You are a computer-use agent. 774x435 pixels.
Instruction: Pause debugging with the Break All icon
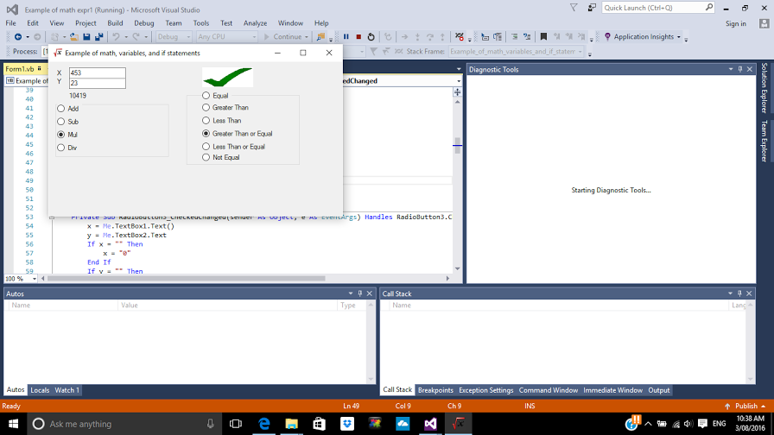pos(346,37)
